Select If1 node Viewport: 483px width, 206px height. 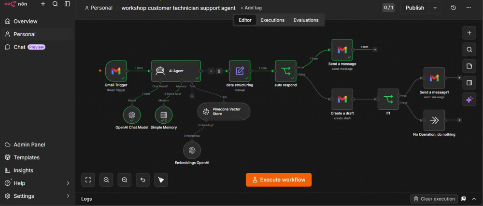388,99
